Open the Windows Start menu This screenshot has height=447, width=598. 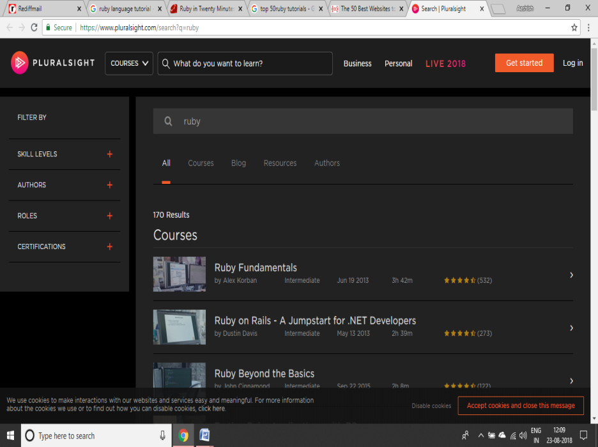point(10,436)
